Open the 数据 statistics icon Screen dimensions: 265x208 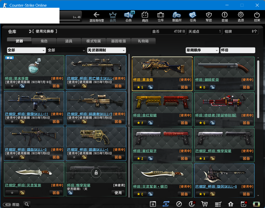coord(225,17)
